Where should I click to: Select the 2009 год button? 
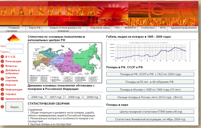point(92,97)
